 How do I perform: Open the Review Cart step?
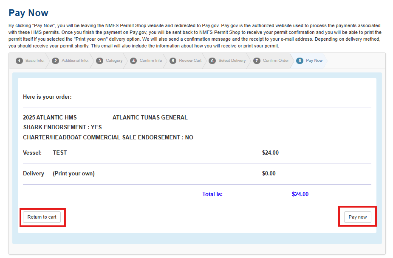[190, 61]
